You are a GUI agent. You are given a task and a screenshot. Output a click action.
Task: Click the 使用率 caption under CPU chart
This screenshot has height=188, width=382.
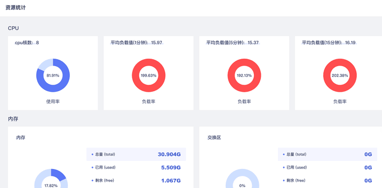(53, 102)
